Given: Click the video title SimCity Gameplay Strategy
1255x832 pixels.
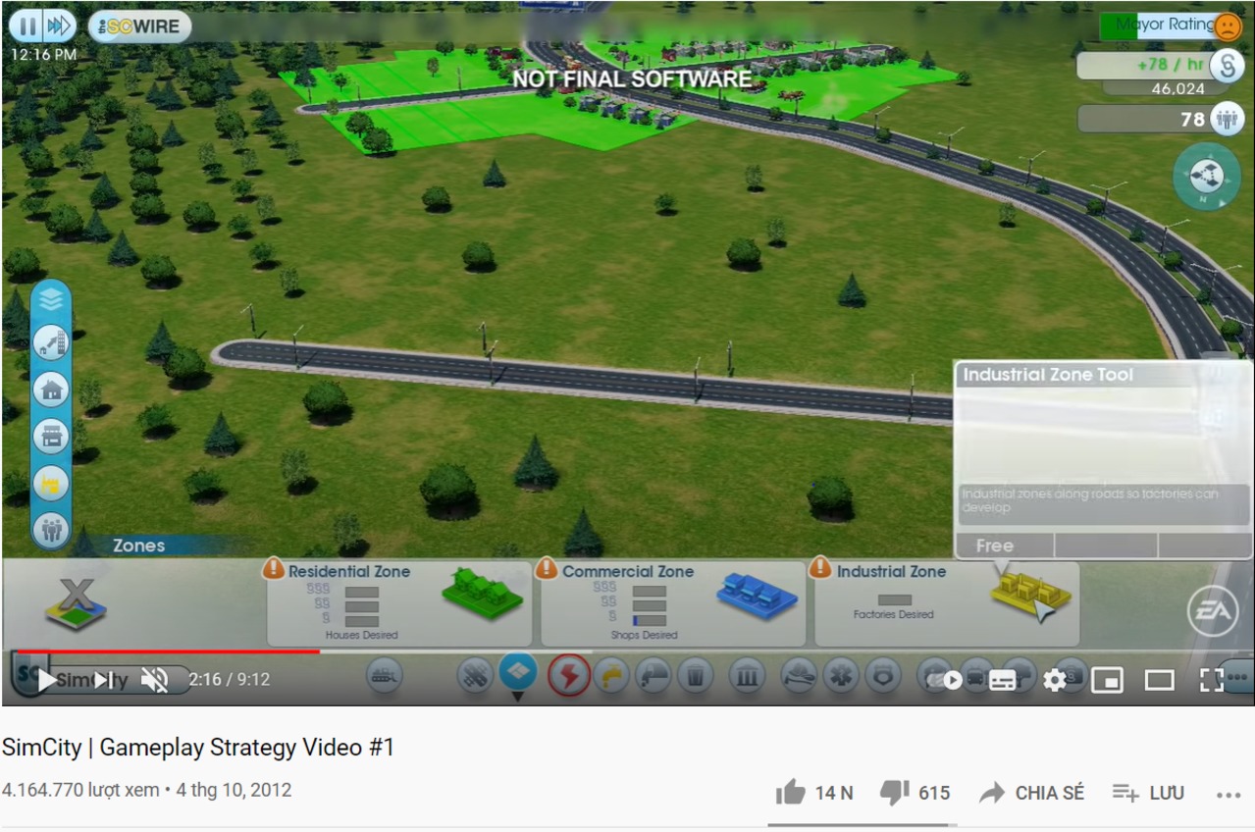Looking at the screenshot, I should 197,748.
